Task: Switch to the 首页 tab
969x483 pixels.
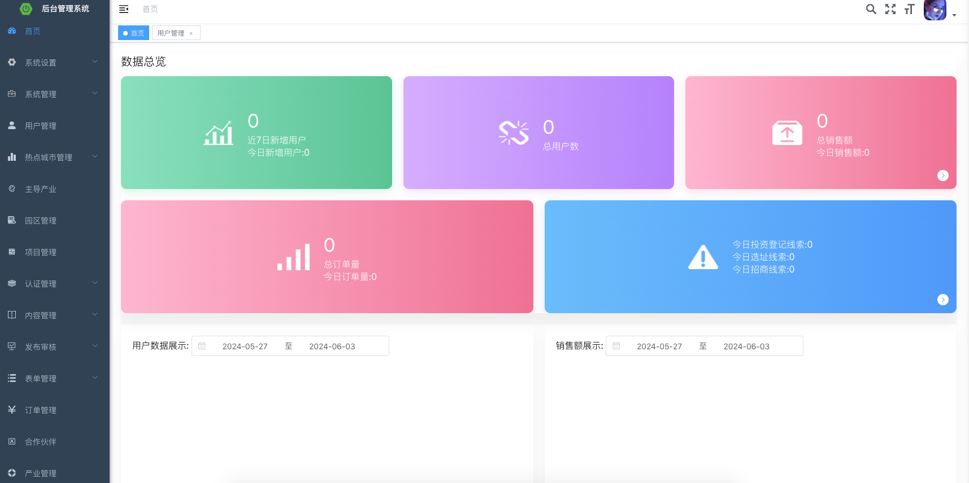Action: coord(134,33)
